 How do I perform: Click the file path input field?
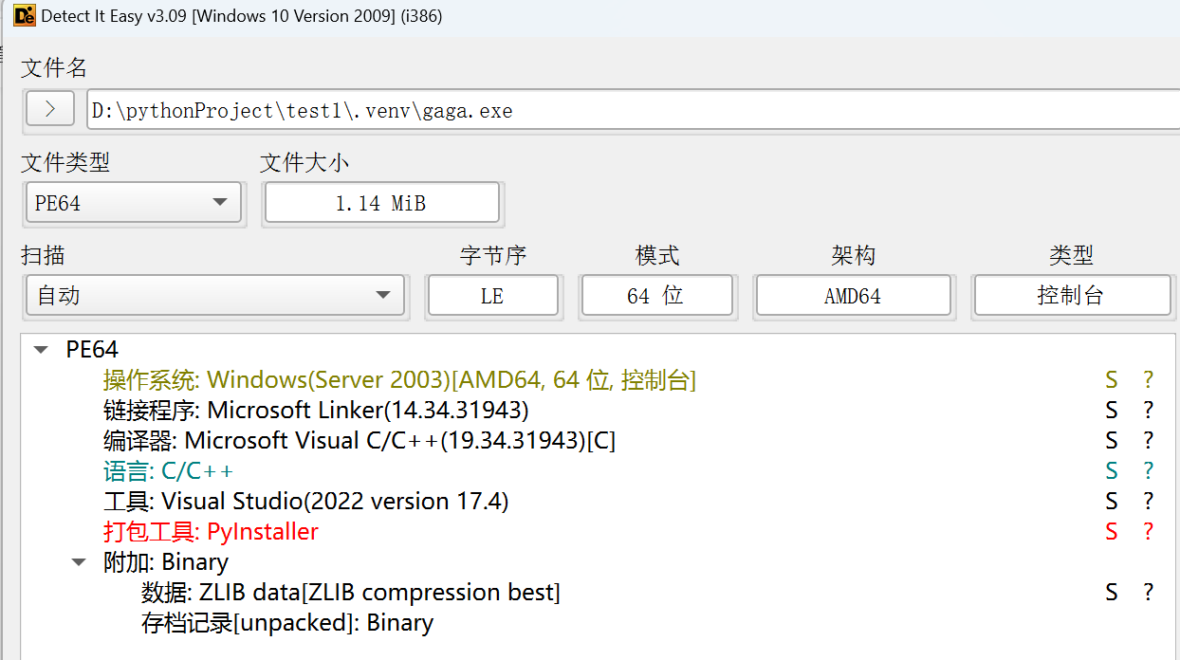point(634,110)
